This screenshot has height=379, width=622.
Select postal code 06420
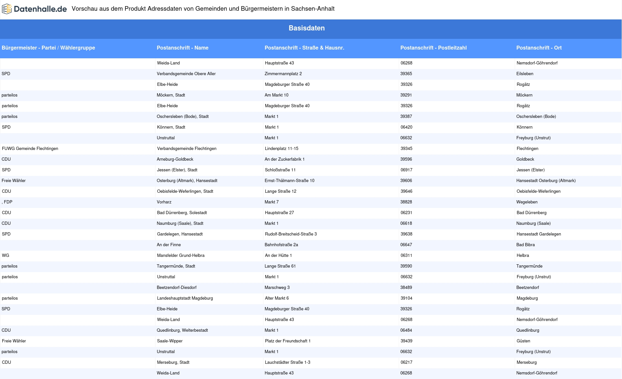[x=407, y=127]
